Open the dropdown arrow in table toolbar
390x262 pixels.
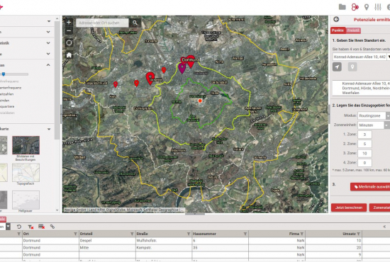click(x=9, y=227)
